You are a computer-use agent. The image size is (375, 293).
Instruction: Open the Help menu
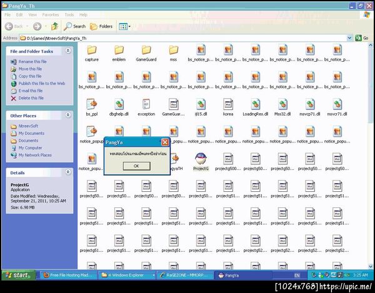pos(83,15)
